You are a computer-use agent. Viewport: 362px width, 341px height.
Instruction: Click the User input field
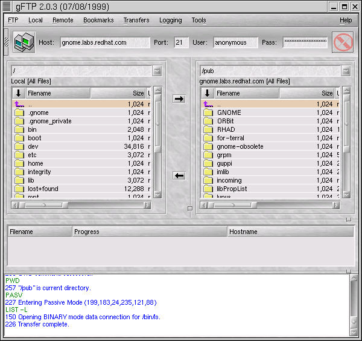pyautogui.click(x=235, y=42)
